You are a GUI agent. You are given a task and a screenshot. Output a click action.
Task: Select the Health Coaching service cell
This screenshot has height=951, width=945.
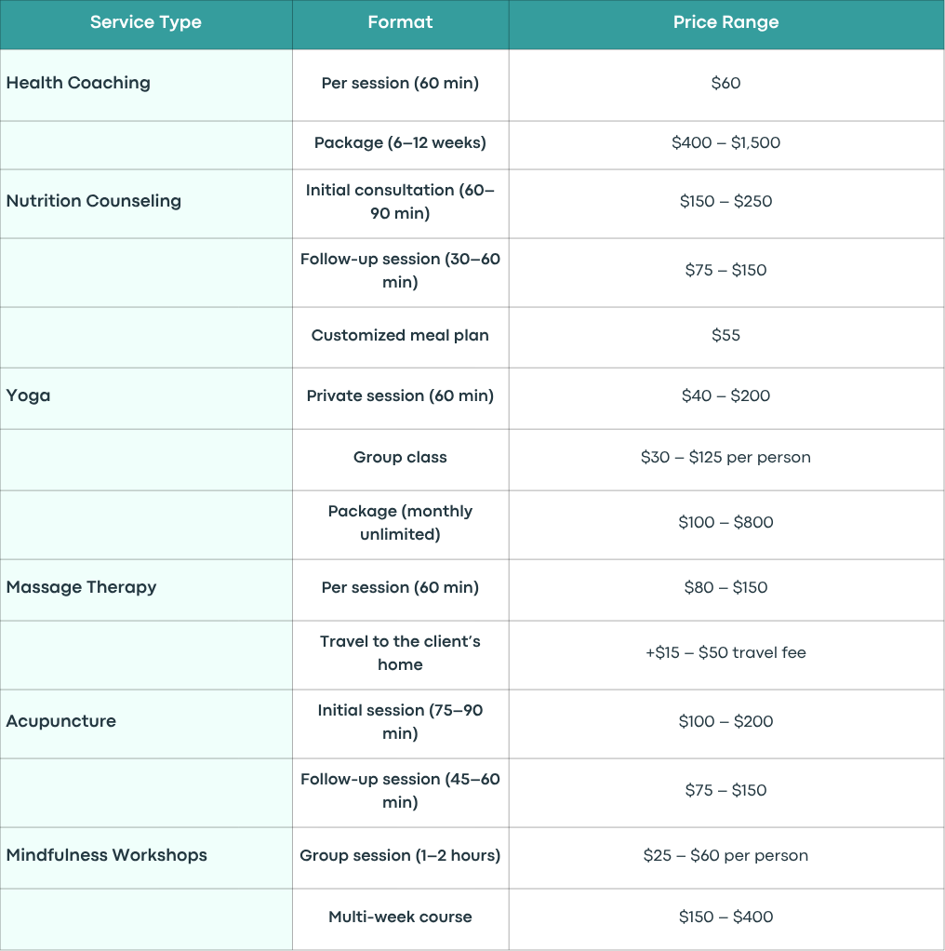coord(146,85)
